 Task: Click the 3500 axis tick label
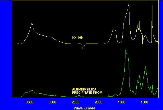pos(30,102)
